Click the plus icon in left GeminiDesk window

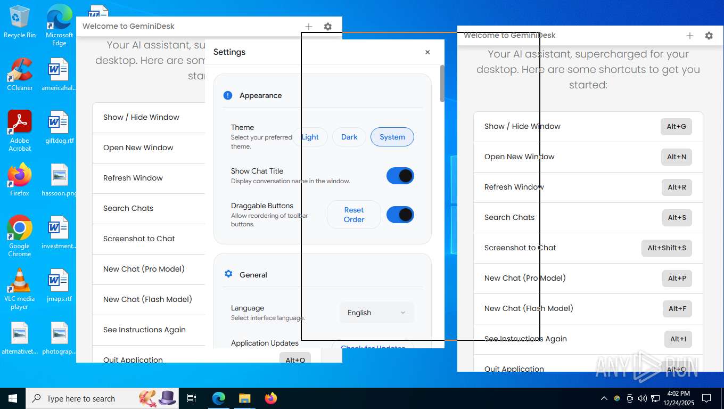click(309, 26)
